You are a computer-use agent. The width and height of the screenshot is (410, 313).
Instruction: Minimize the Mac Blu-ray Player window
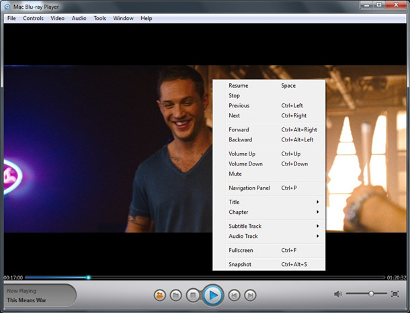[x=367, y=5]
